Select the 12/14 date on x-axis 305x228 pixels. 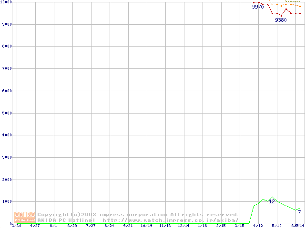pos(183,226)
